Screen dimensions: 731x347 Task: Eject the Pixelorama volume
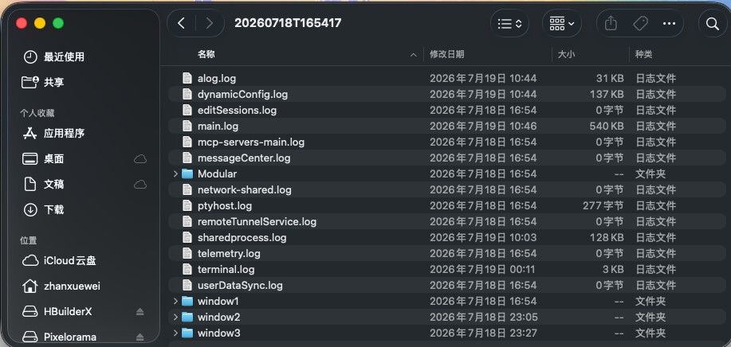click(x=140, y=337)
